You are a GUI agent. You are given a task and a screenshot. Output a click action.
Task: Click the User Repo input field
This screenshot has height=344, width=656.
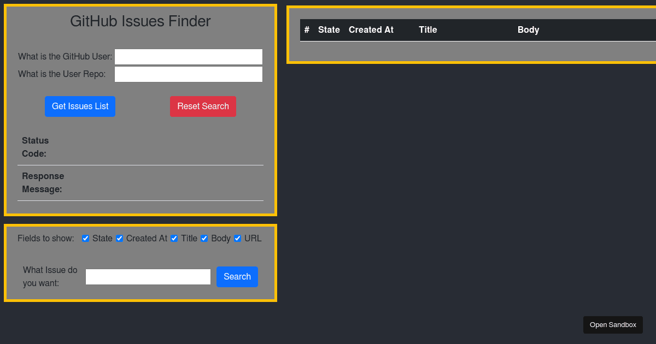[x=188, y=74]
